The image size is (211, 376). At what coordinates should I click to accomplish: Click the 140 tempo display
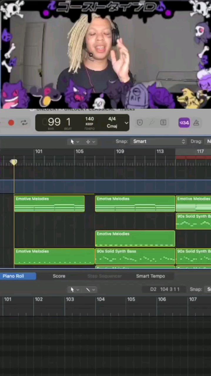click(89, 122)
